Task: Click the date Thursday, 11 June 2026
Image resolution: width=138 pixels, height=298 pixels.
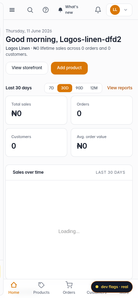Action: [x=29, y=31]
